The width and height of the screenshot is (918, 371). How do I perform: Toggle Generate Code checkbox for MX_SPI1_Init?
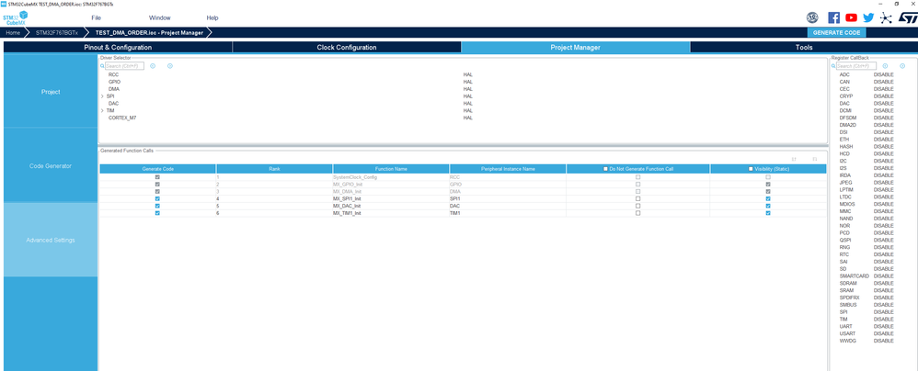[157, 198]
